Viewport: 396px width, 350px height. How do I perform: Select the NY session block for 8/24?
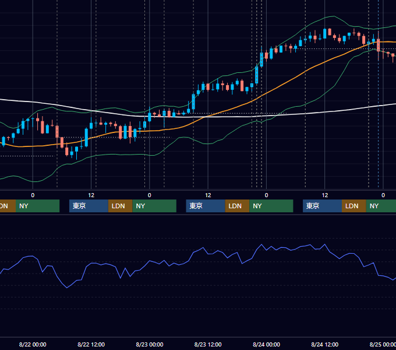(381, 206)
